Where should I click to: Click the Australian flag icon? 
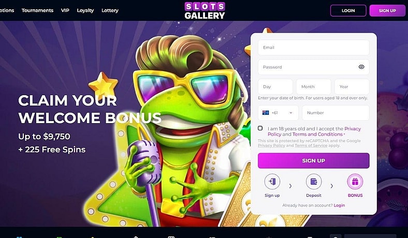point(266,113)
